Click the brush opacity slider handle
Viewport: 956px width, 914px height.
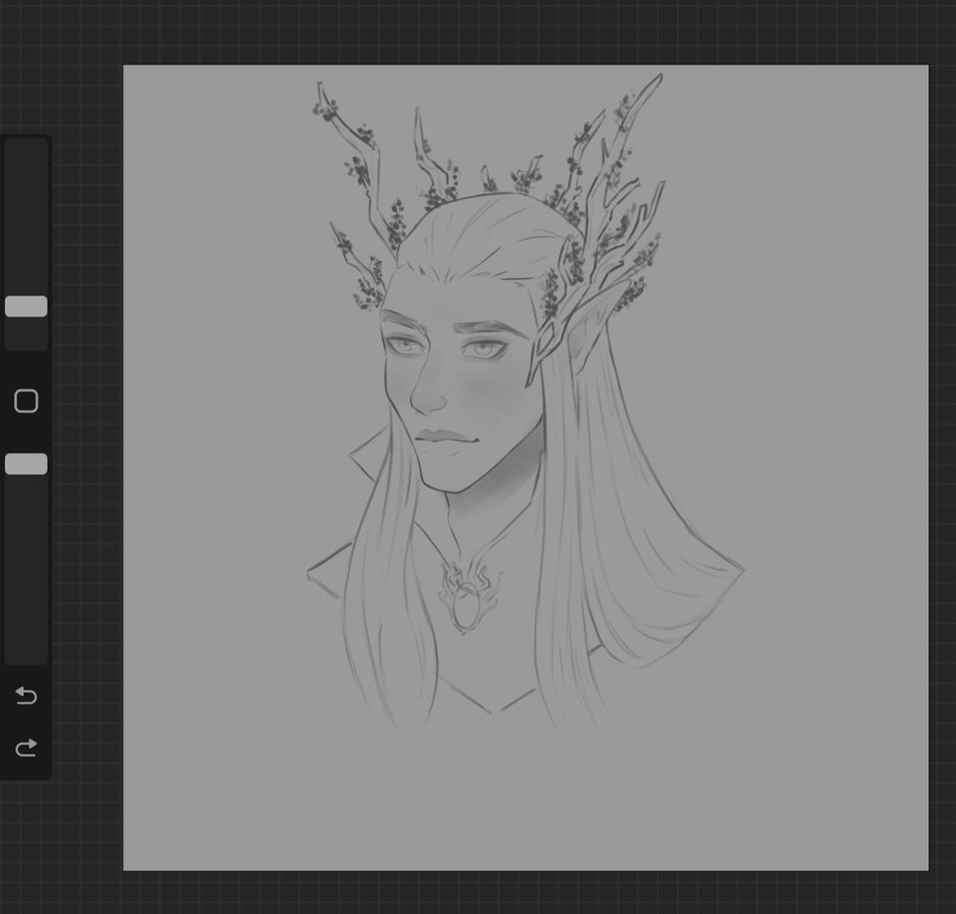point(26,464)
